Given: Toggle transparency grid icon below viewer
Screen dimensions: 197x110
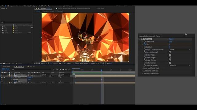Looking at the screenshot, I should click(78, 63).
